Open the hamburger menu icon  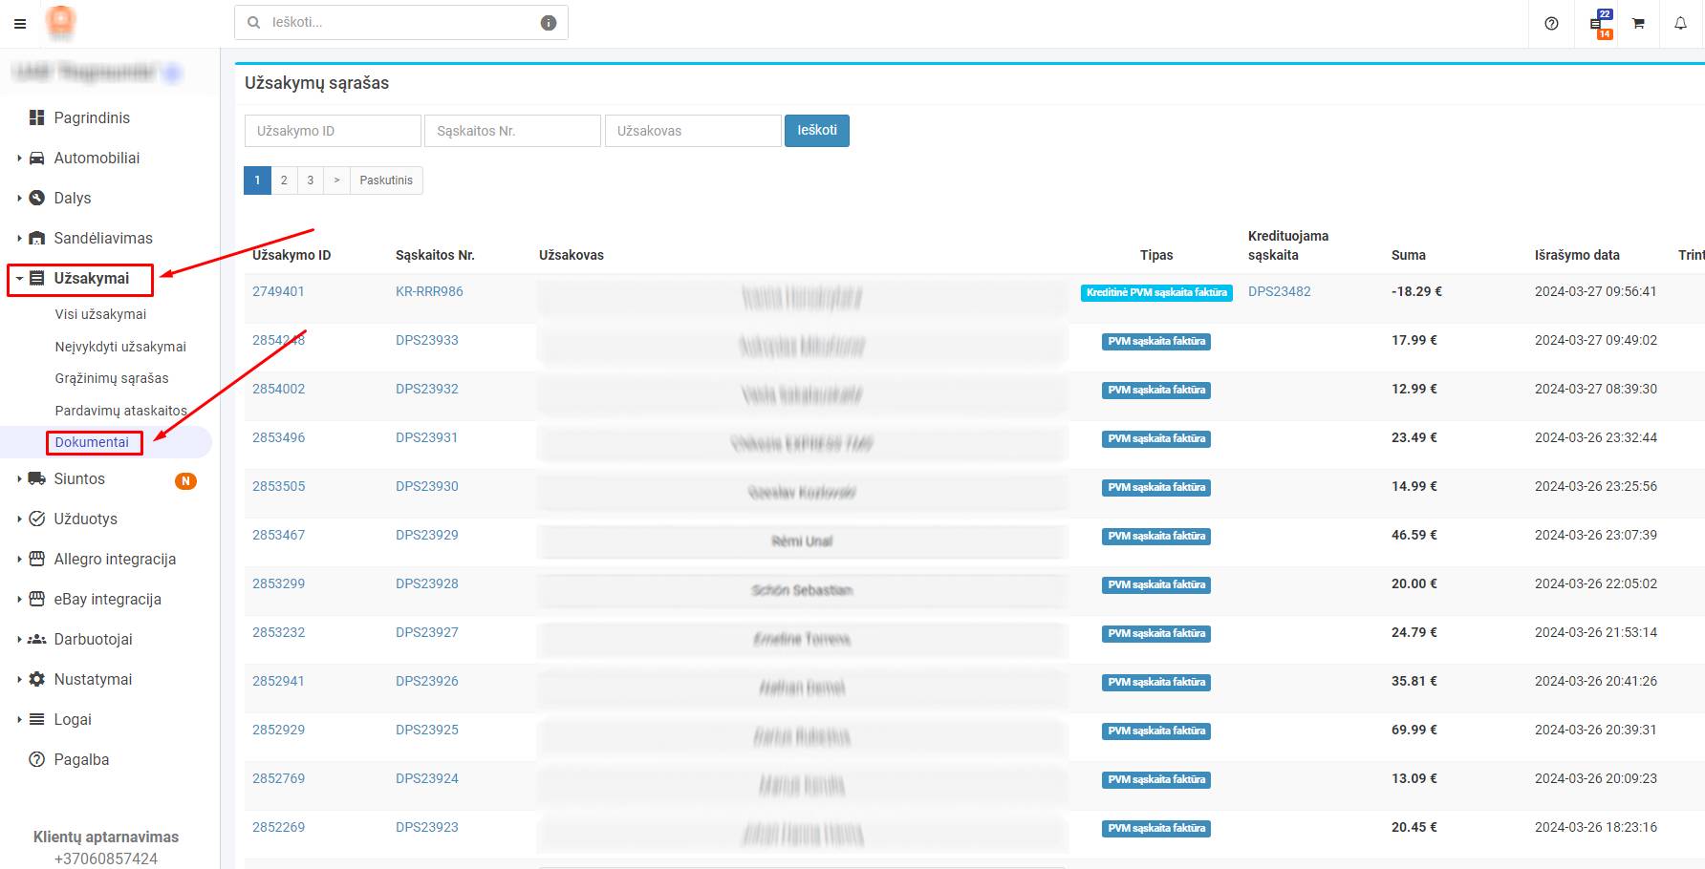[x=19, y=23]
